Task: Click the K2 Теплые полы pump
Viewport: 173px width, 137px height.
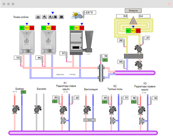Action: (113, 110)
